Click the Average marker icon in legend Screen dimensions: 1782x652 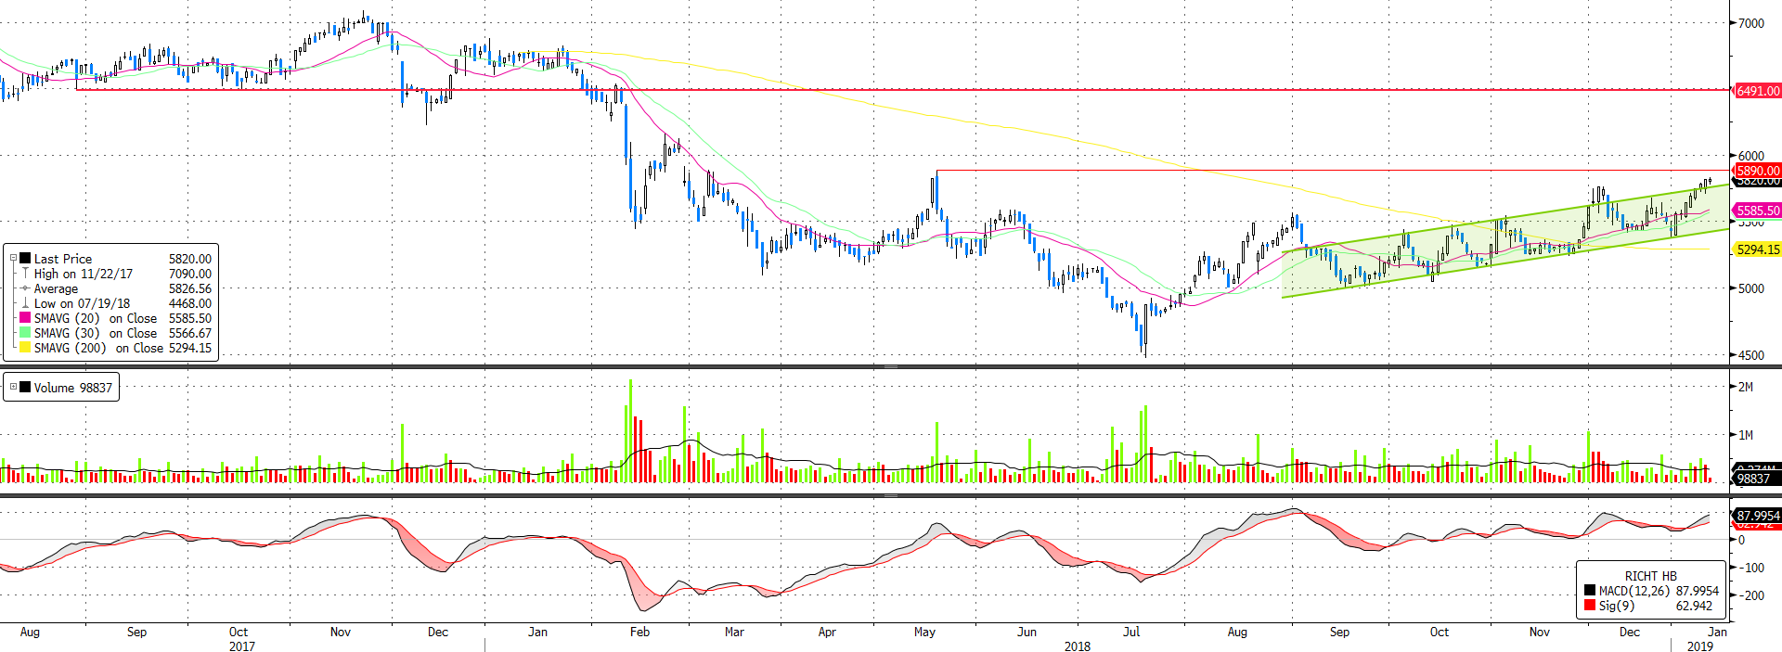[x=26, y=288]
